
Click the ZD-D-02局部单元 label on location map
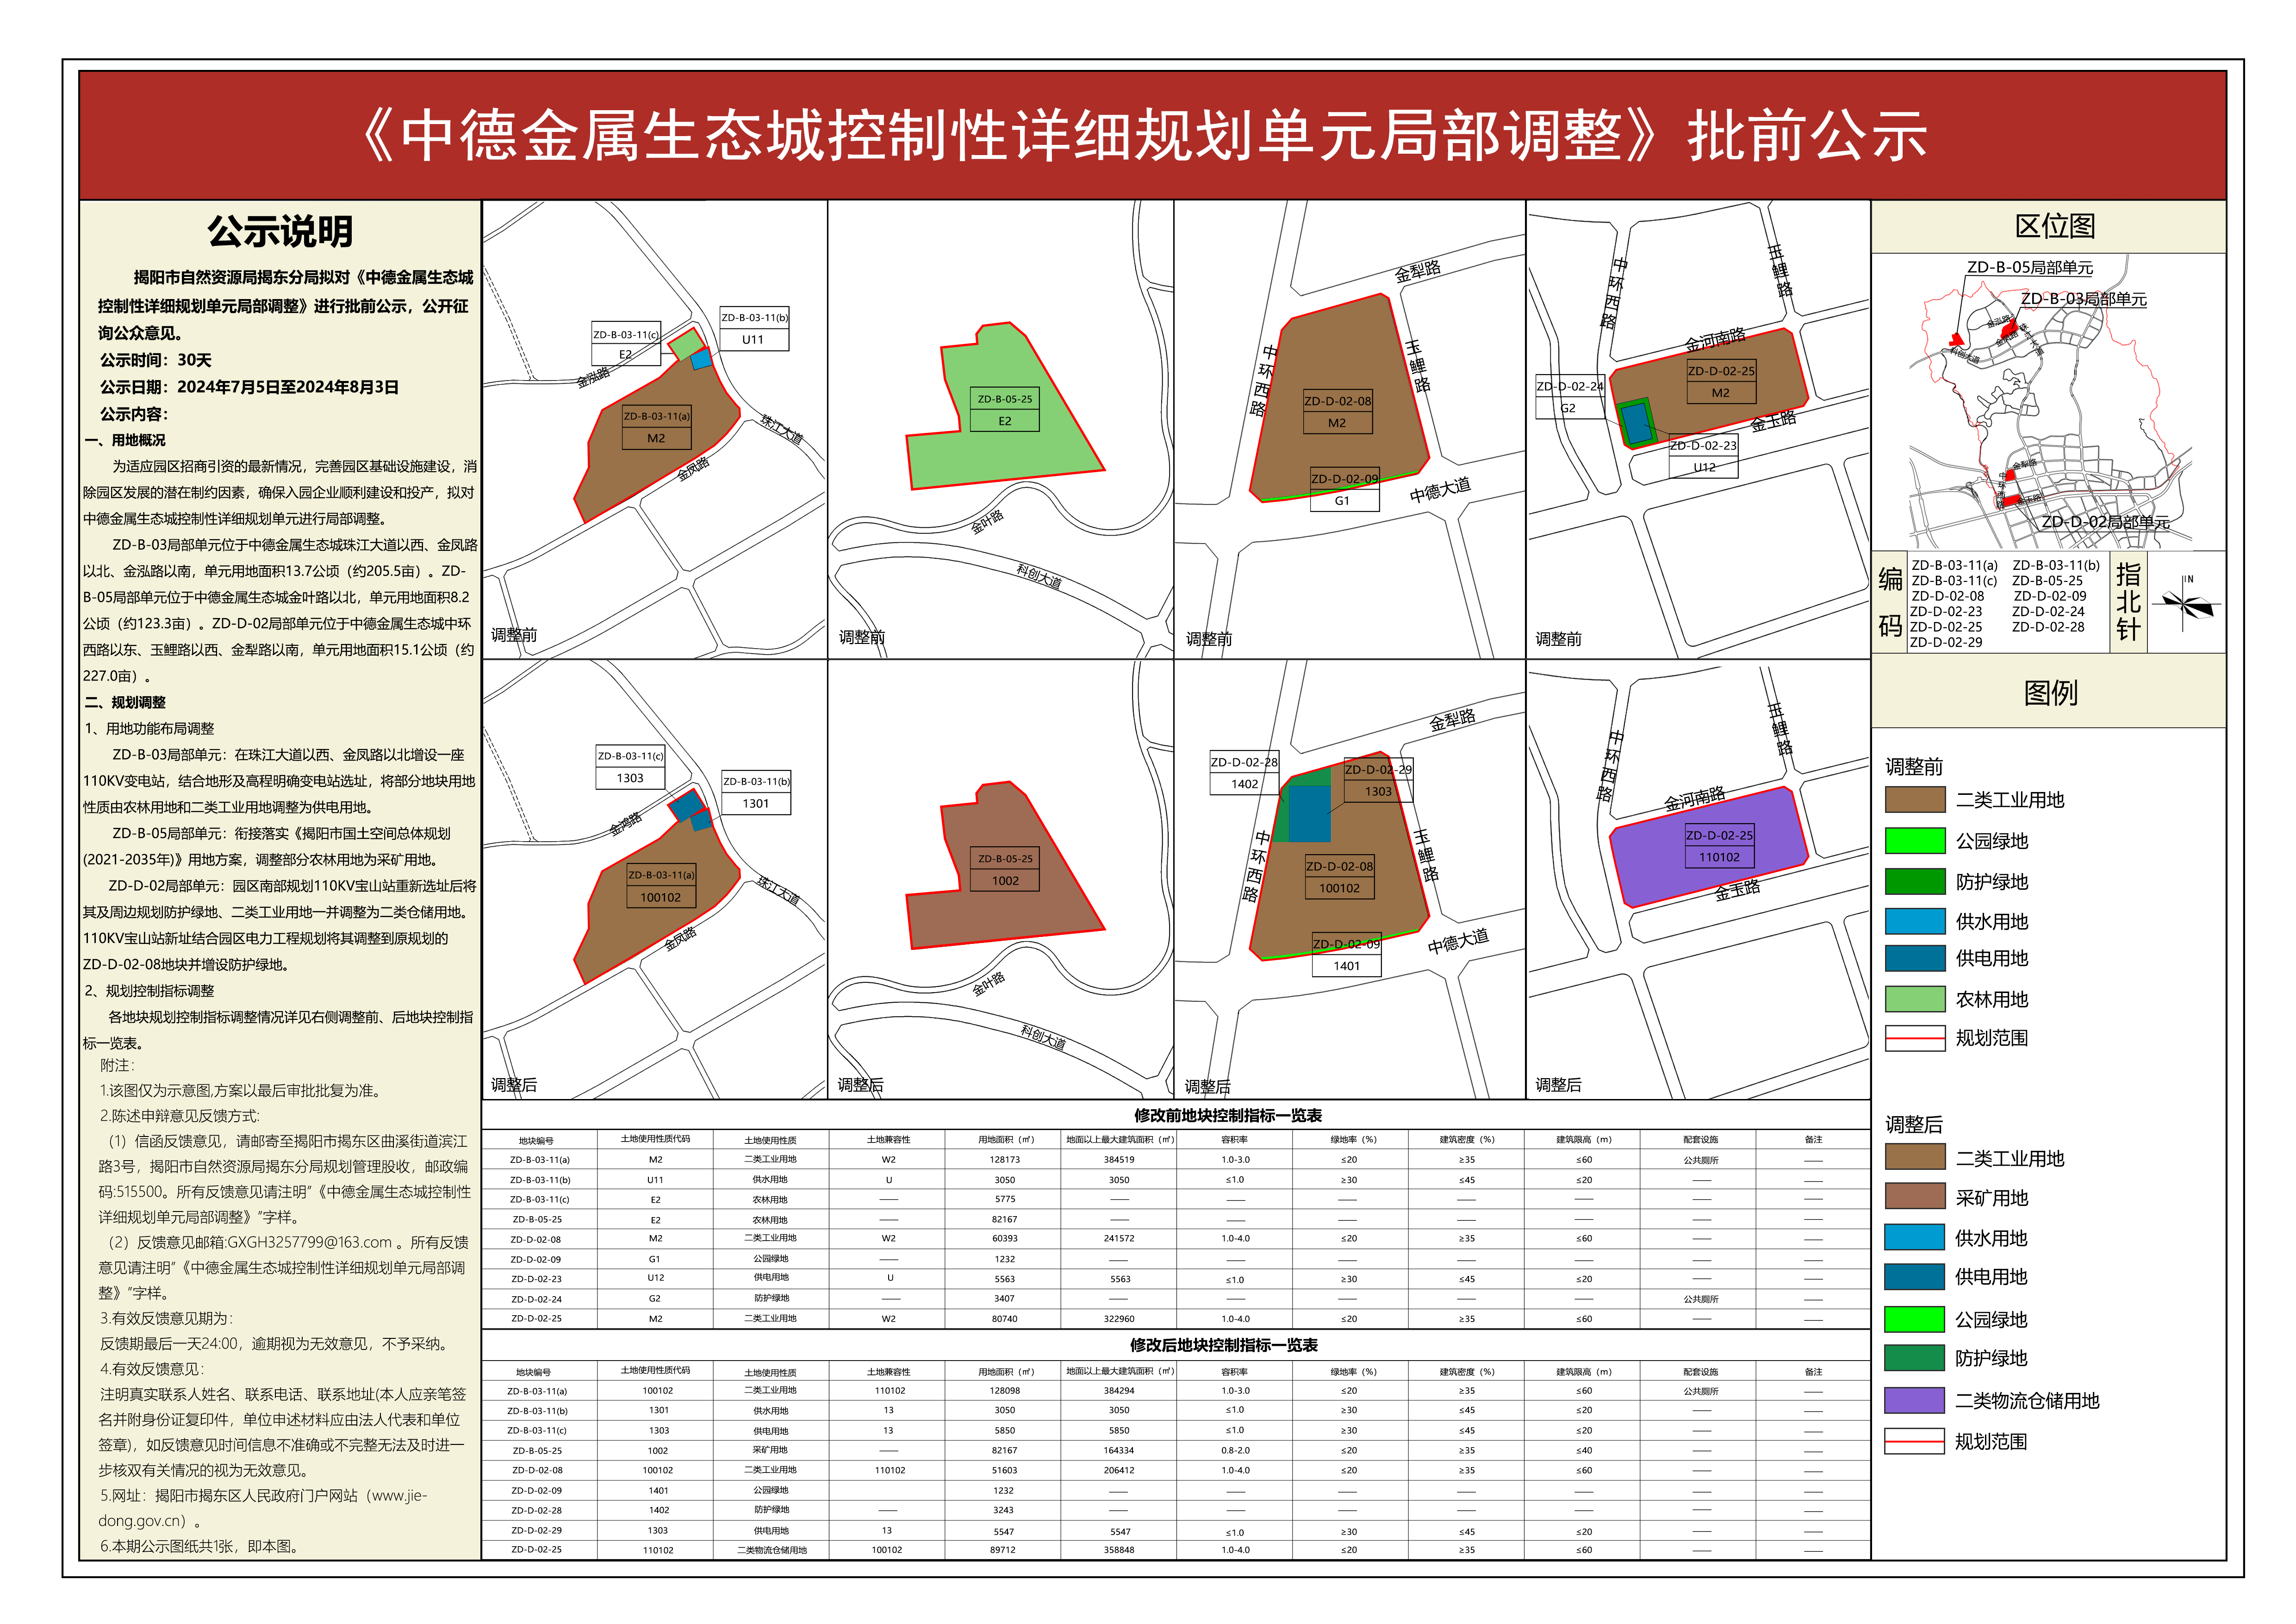pos(2105,522)
